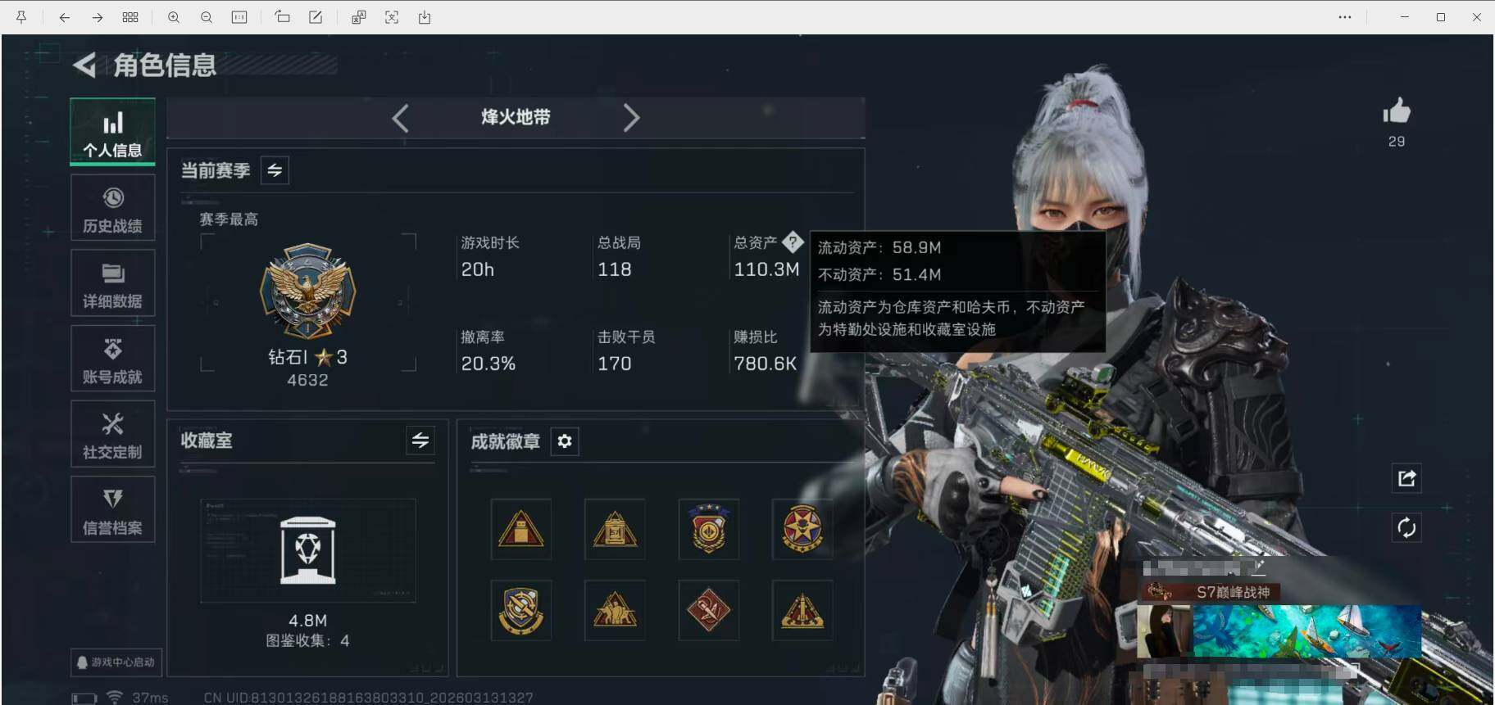Click the 撤离率 value 20.3%
The width and height of the screenshot is (1495, 705).
coord(488,364)
